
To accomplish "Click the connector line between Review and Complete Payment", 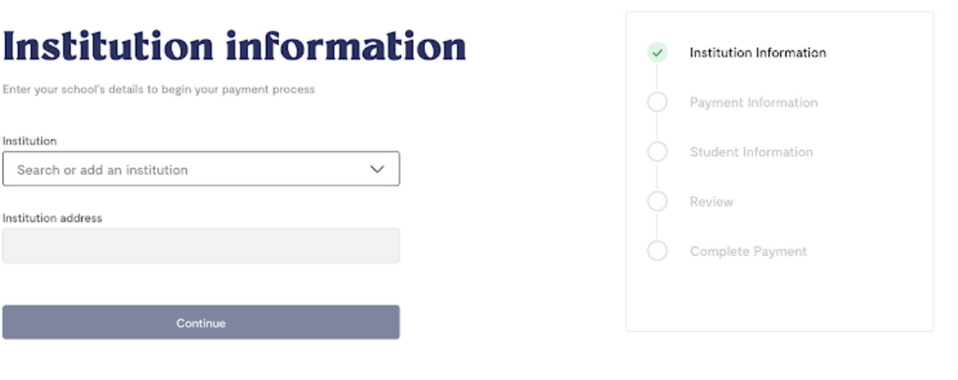I will tap(658, 226).
